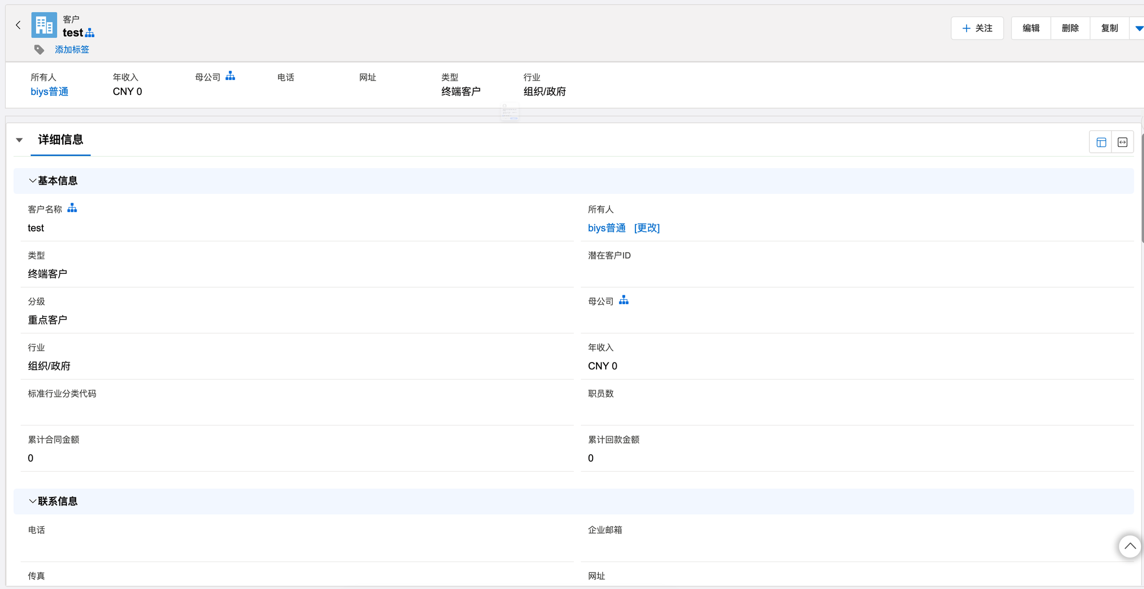Click the 添加标签 link
Image resolution: width=1144 pixels, height=589 pixels.
[72, 50]
